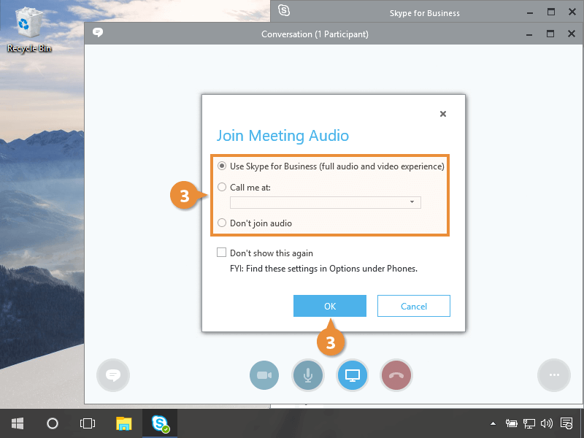Click the video camera call button
Viewport: 584px width, 438px height.
click(264, 376)
